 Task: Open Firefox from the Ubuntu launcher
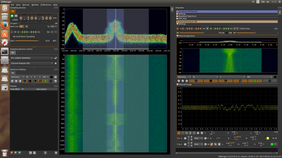4,25
